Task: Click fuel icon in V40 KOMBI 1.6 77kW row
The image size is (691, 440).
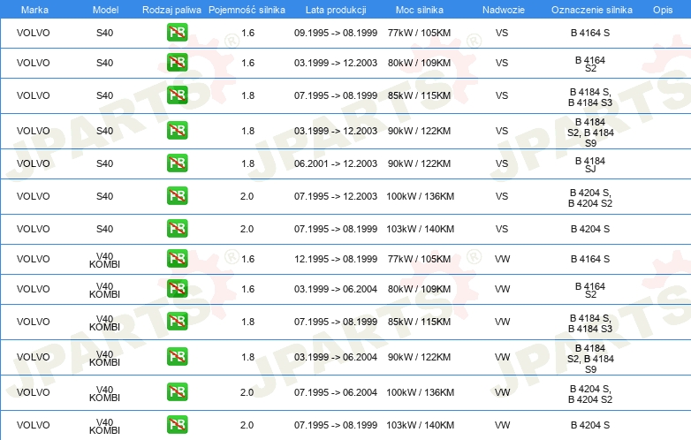Action: [177, 259]
